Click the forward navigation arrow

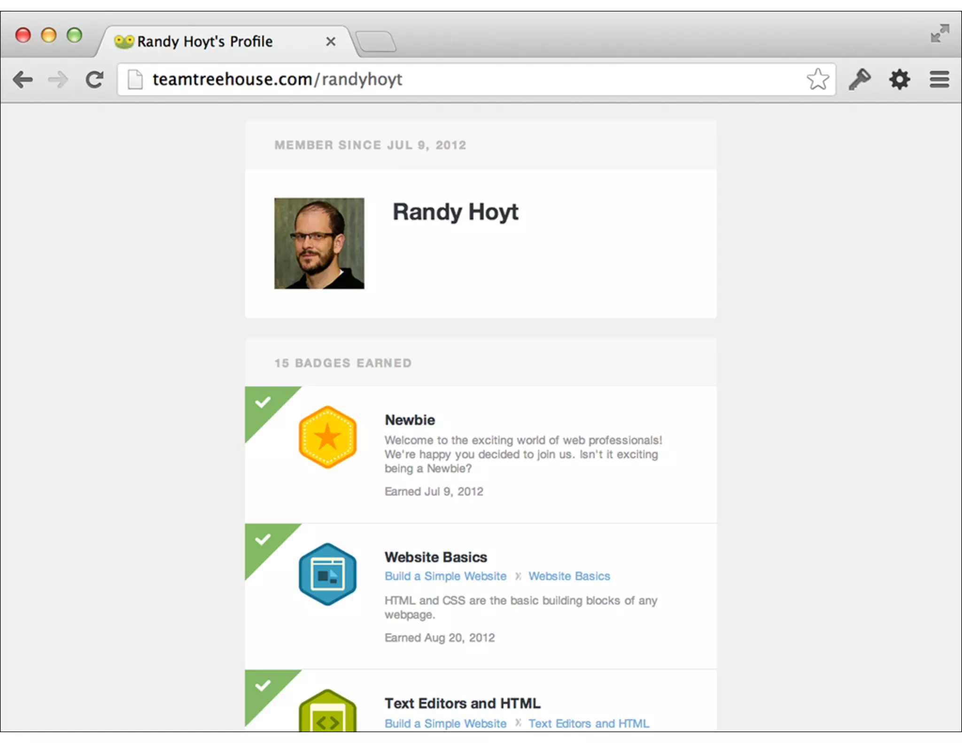(58, 79)
